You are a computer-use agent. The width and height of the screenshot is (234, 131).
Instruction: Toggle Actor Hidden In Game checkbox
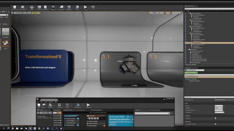pos(215,124)
